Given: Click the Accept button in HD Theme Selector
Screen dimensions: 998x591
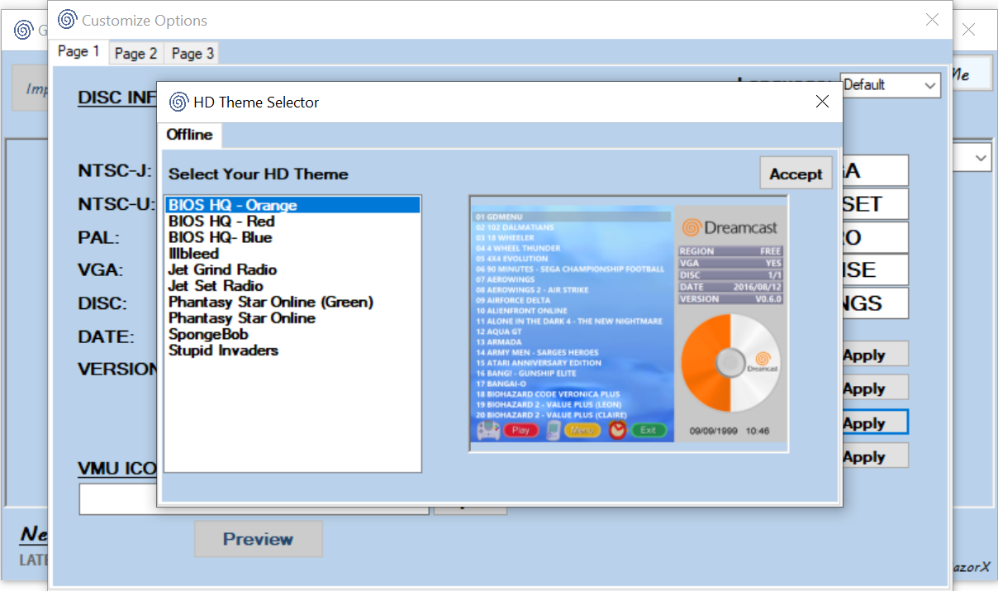Looking at the screenshot, I should point(796,174).
